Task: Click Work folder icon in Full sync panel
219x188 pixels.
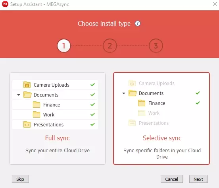Action: pos(36,114)
